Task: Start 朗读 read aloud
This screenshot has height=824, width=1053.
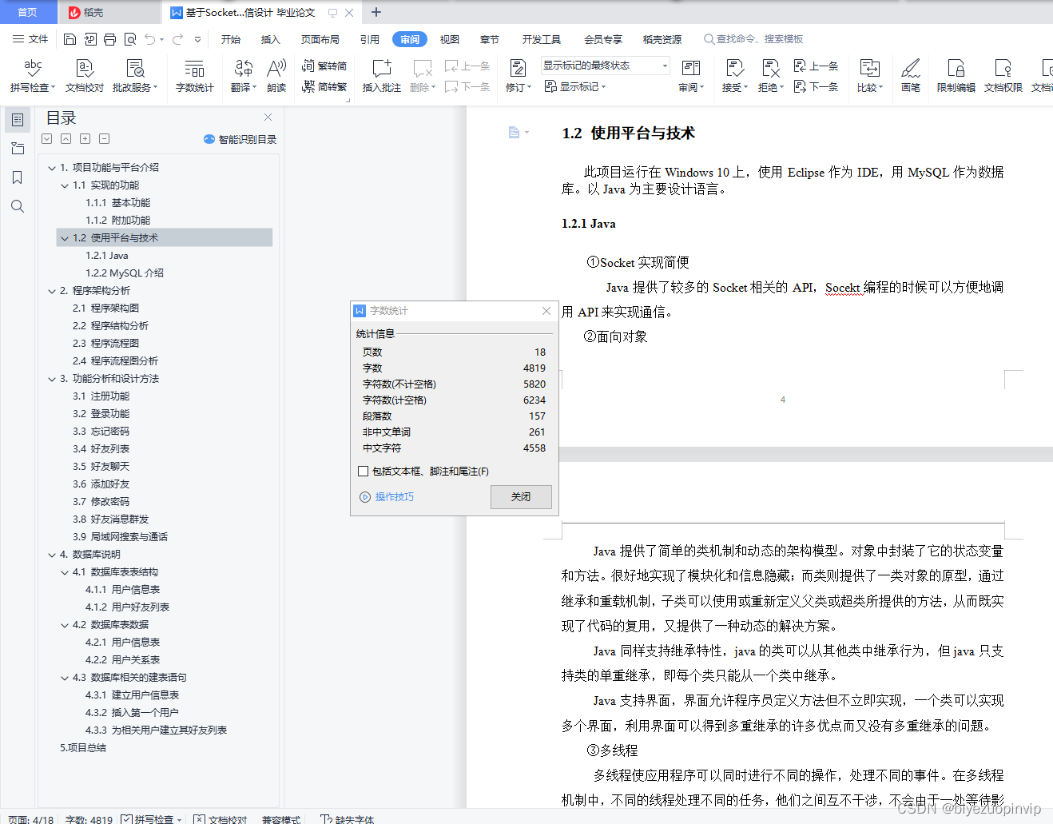Action: click(x=276, y=76)
